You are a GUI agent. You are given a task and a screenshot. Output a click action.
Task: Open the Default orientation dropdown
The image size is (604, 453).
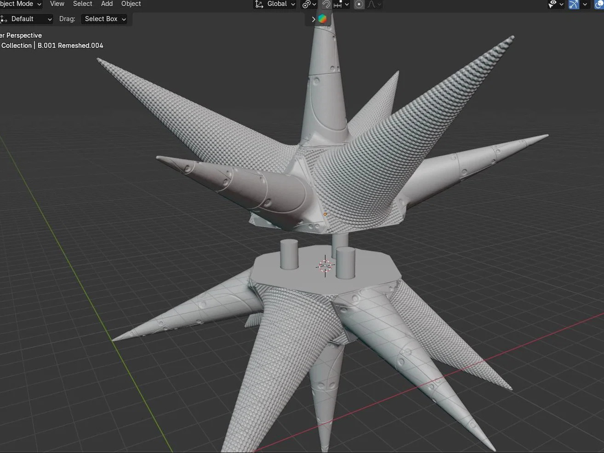coord(27,19)
